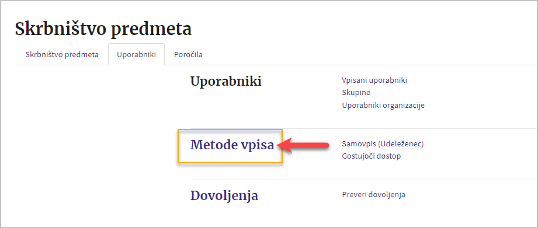Open the Uporabniki organizacije link
Screen dimensions: 538x228
click(x=383, y=105)
